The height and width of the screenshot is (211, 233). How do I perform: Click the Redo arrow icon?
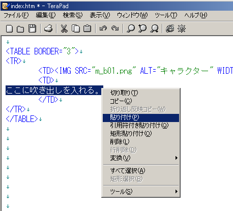[x=115, y=28]
